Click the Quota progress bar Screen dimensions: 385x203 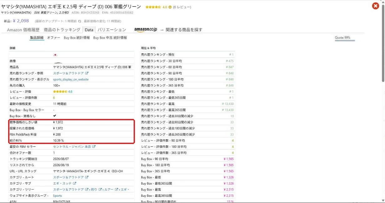(x=345, y=41)
